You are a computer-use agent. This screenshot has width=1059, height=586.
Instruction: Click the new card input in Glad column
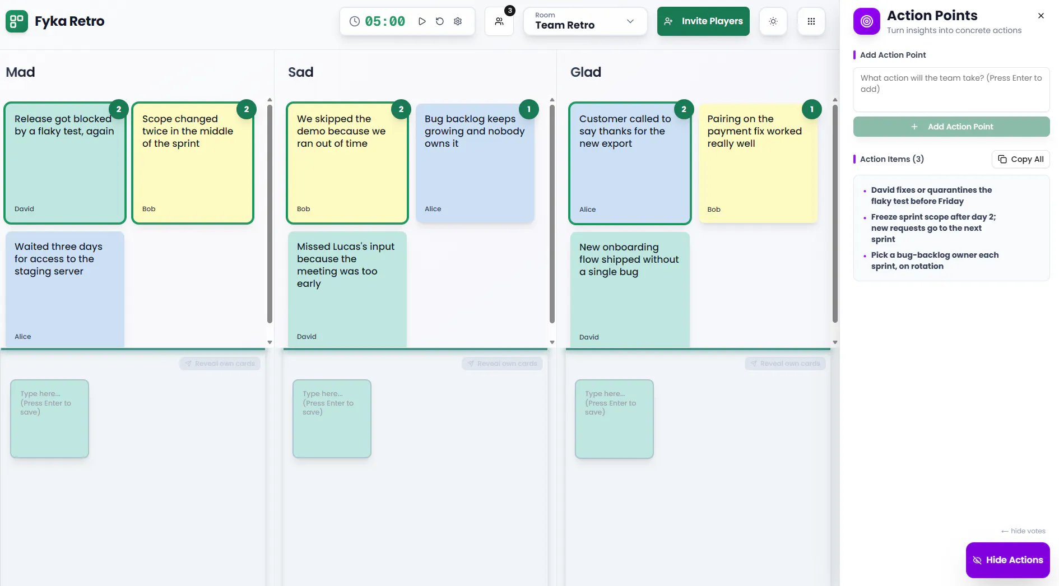tap(614, 419)
